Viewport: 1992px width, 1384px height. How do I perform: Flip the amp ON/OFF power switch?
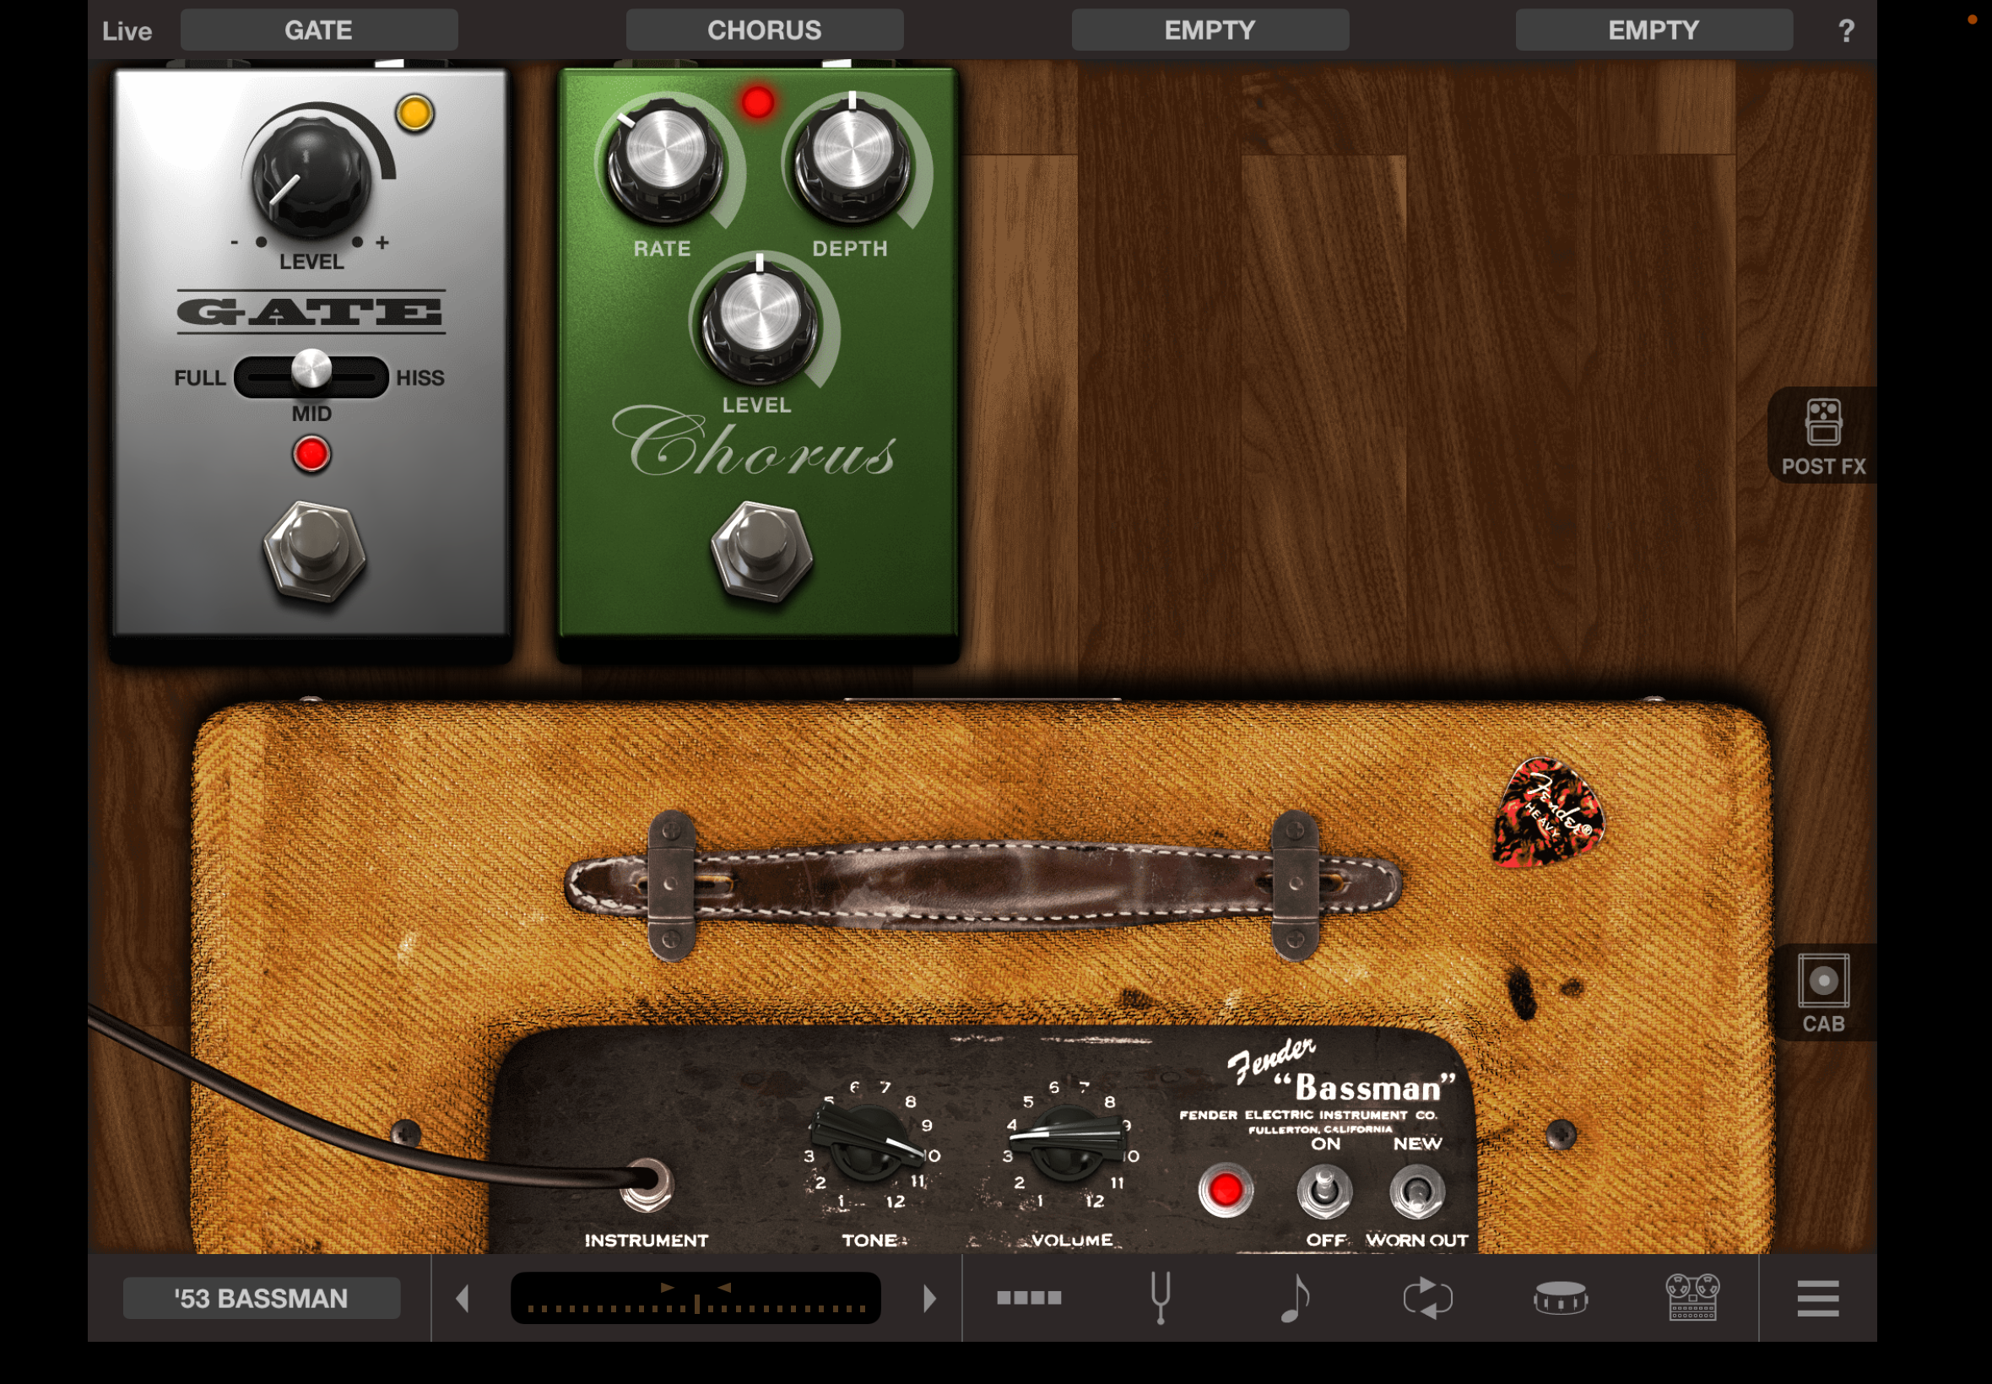[x=1324, y=1191]
